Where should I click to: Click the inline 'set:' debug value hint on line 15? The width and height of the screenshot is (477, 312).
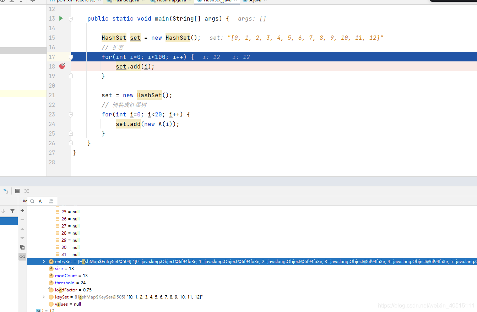click(x=297, y=38)
